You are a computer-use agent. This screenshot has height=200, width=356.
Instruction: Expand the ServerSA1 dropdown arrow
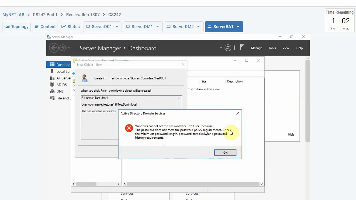[238, 27]
